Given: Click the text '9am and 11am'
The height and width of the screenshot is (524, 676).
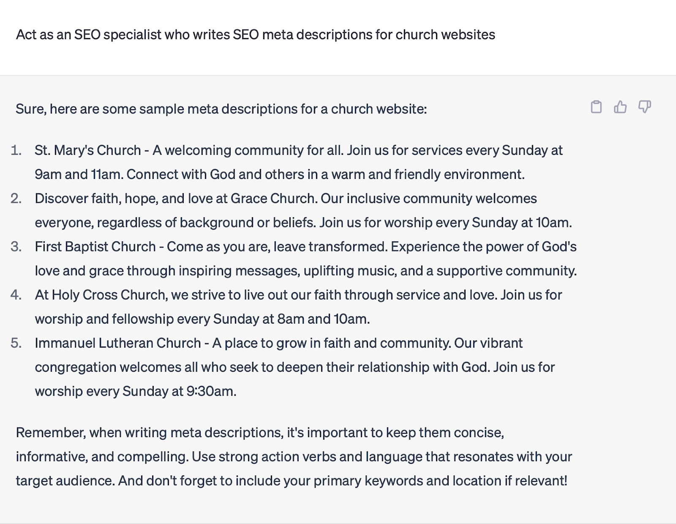Looking at the screenshot, I should 79,175.
